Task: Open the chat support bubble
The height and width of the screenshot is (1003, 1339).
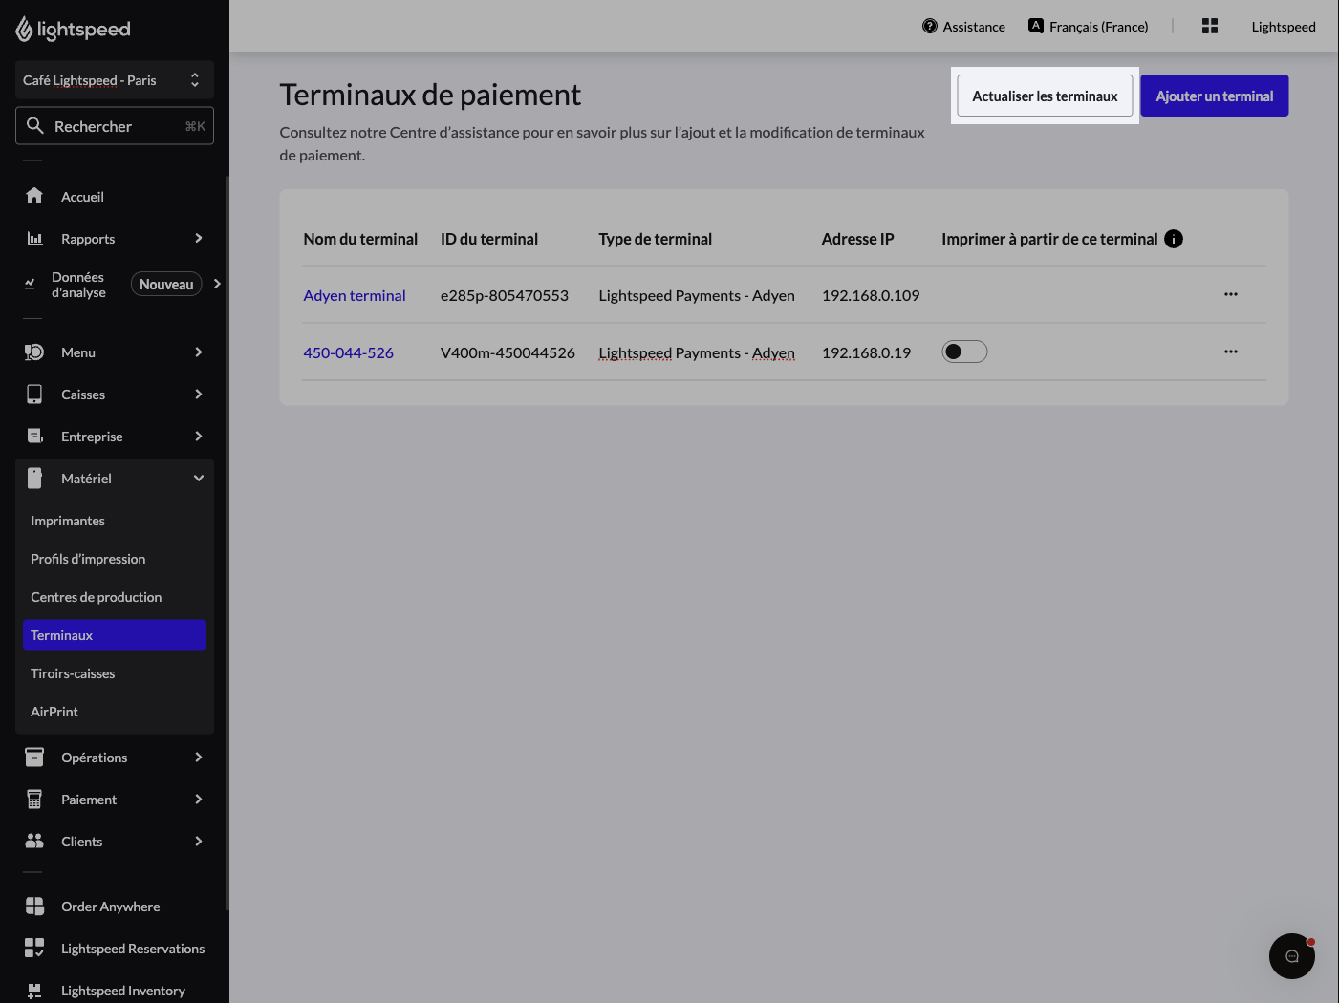Action: click(x=1291, y=956)
